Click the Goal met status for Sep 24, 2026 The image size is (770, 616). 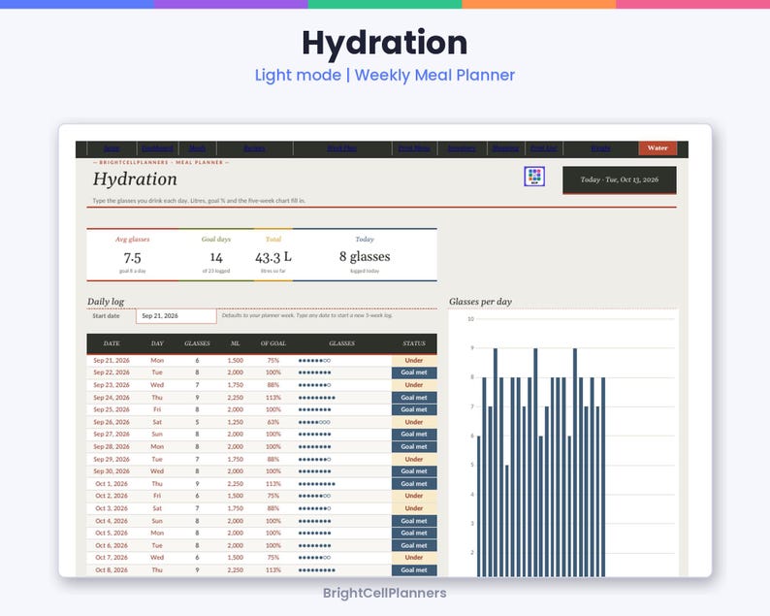point(414,398)
